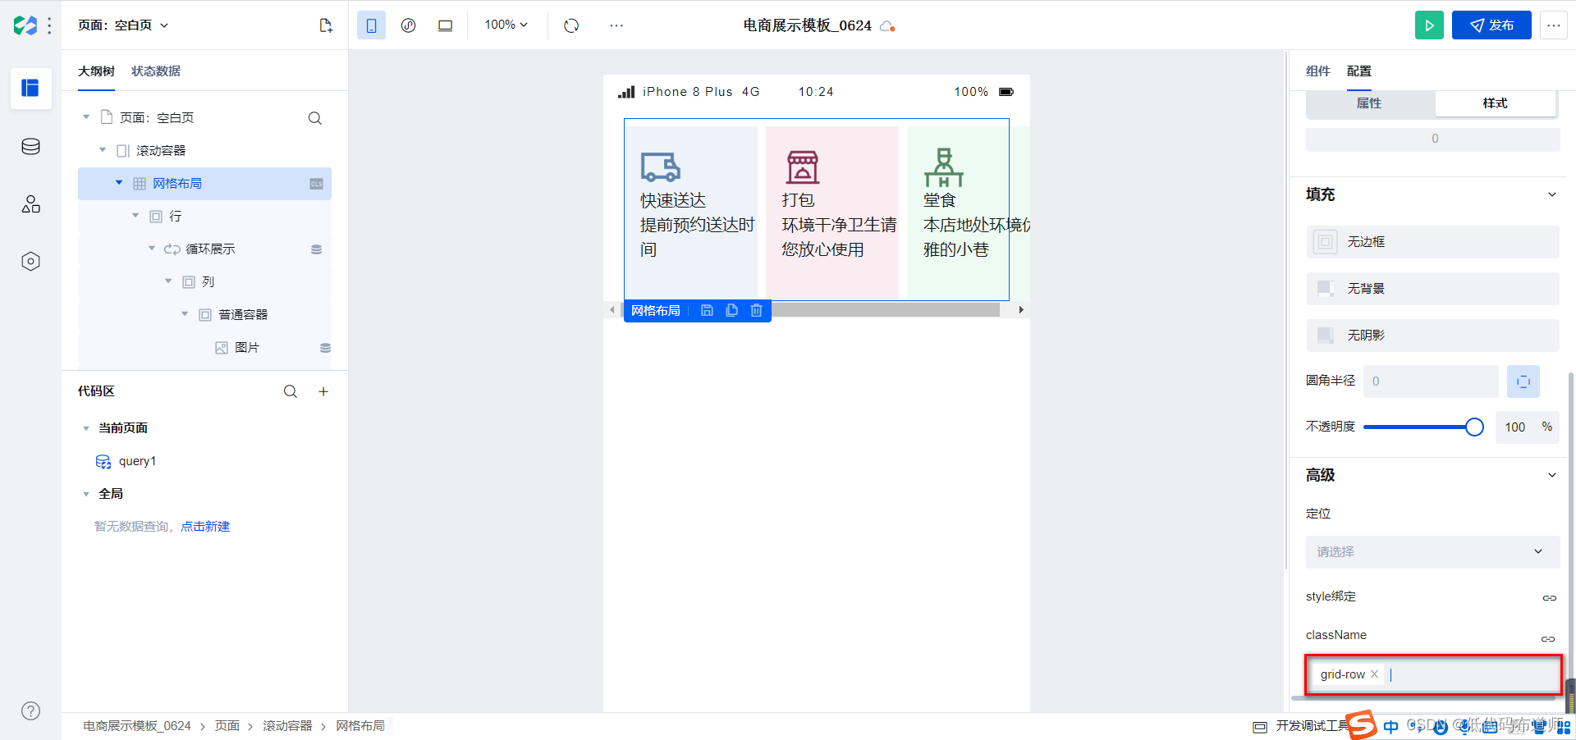Click the 点击新建 link
The height and width of the screenshot is (740, 1576).
tap(205, 527)
